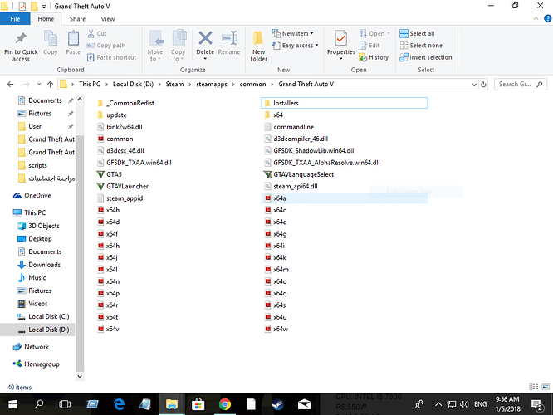Image resolution: width=553 pixels, height=415 pixels.
Task: Switch to the Share ribbon tab
Action: (x=77, y=19)
